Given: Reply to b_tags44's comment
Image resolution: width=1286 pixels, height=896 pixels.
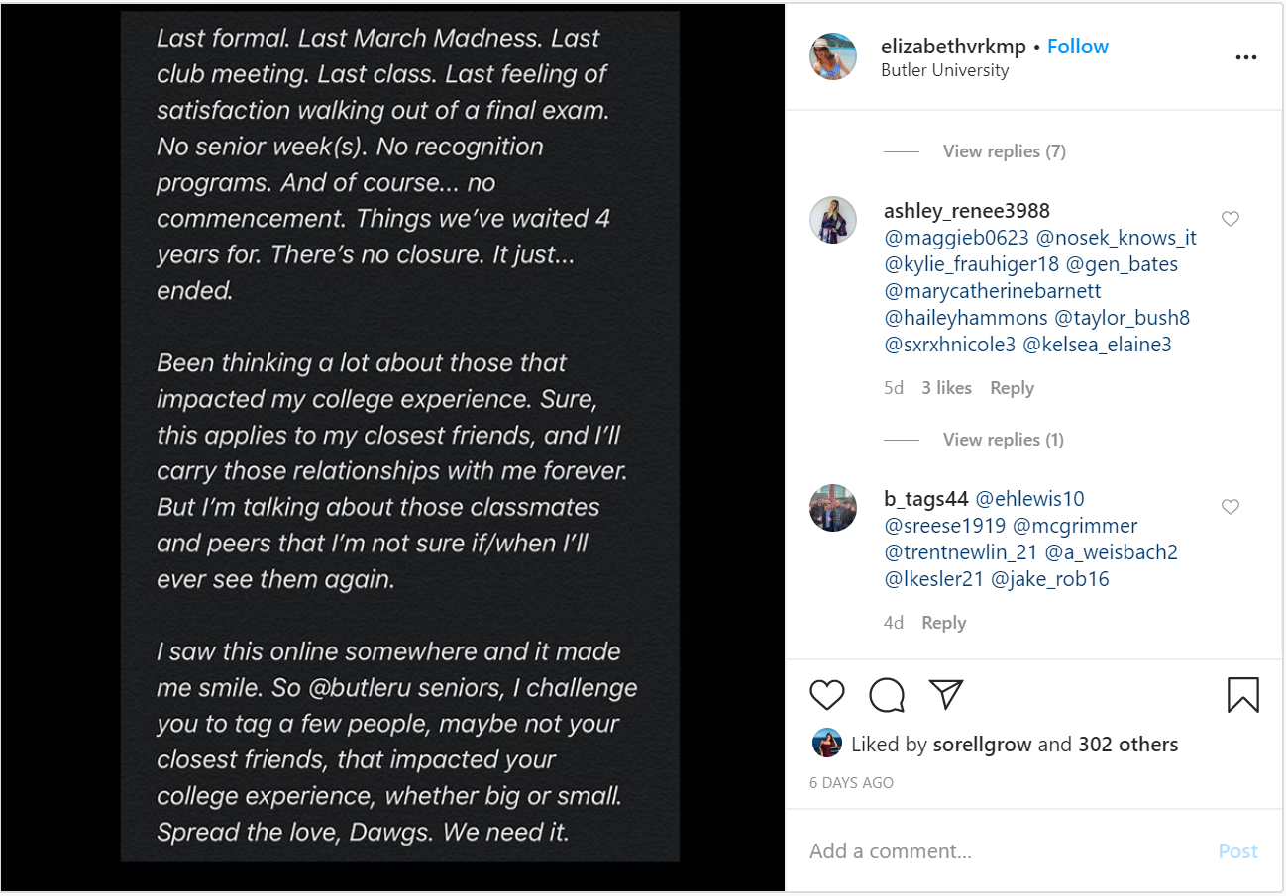Looking at the screenshot, I should click(x=943, y=623).
